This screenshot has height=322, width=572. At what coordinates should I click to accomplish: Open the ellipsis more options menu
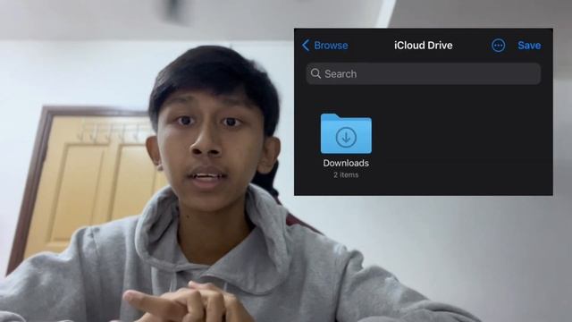tap(499, 46)
